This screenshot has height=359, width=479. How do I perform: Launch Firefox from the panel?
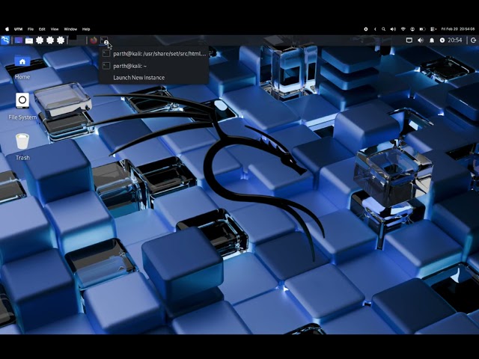[94, 40]
